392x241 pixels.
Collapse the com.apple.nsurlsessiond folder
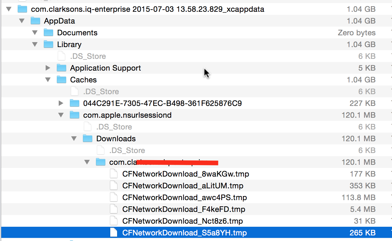pyautogui.click(x=61, y=115)
